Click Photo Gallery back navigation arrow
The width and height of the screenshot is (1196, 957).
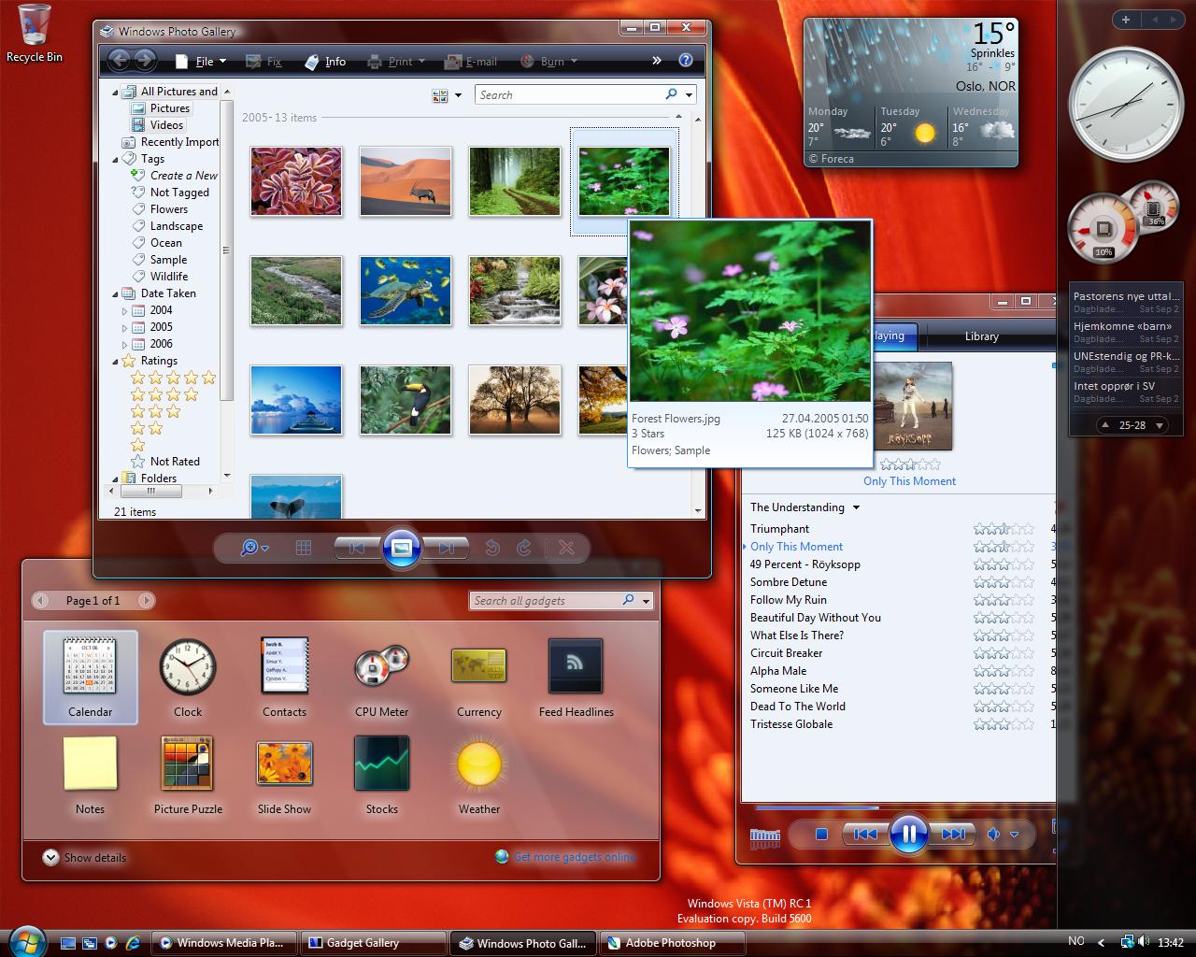coord(119,61)
